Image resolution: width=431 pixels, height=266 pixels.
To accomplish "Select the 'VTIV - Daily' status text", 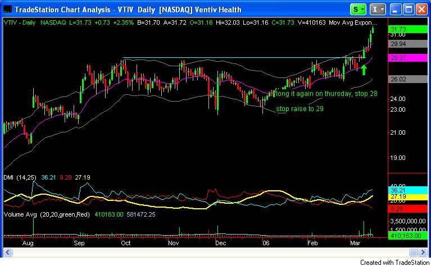I will pos(20,23).
